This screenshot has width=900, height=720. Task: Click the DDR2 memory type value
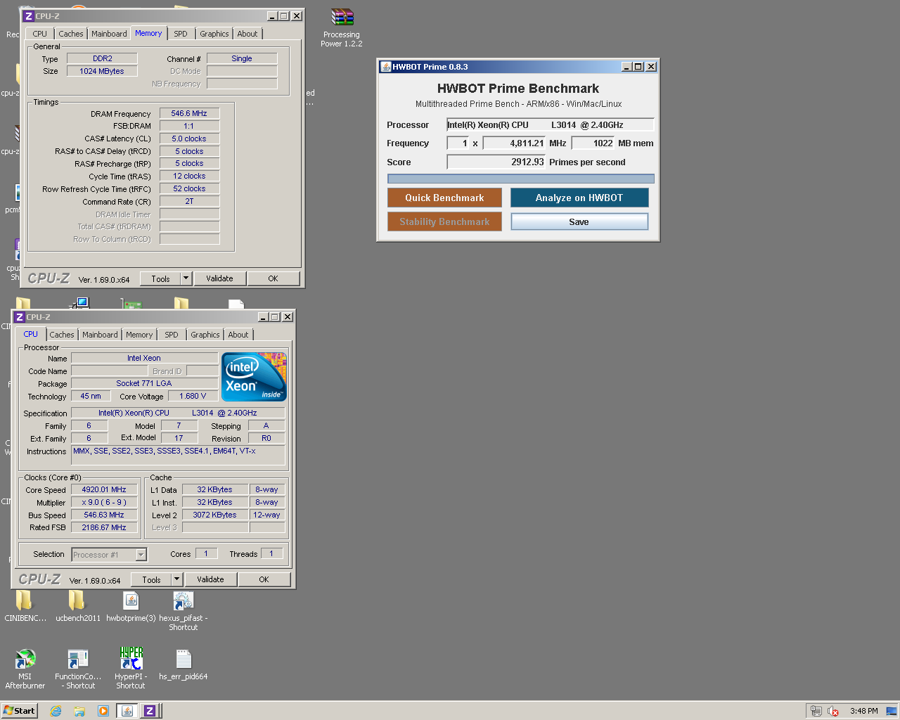(103, 58)
